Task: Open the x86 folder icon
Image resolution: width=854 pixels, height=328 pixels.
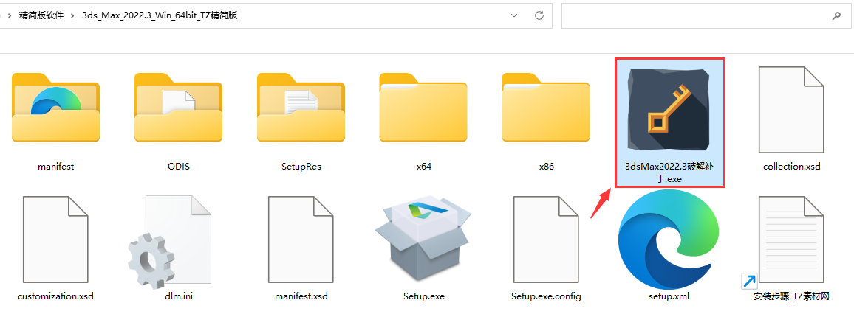Action: click(546, 108)
